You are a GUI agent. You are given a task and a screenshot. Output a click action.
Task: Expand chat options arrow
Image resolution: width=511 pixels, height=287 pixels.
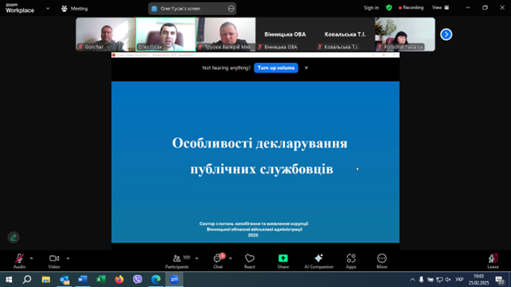coord(230,258)
